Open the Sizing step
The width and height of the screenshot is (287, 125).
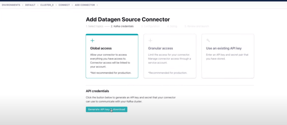pyautogui.click(x=172, y=26)
